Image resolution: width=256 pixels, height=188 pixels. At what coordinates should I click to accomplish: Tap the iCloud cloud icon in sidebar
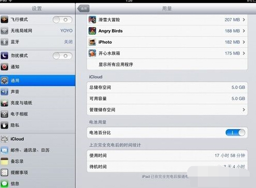pos(4,139)
